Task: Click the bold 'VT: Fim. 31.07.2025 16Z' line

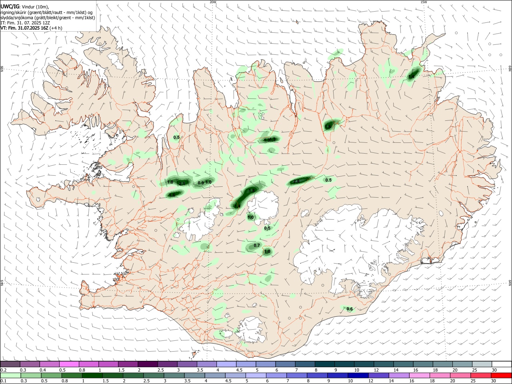Action: pos(24,28)
